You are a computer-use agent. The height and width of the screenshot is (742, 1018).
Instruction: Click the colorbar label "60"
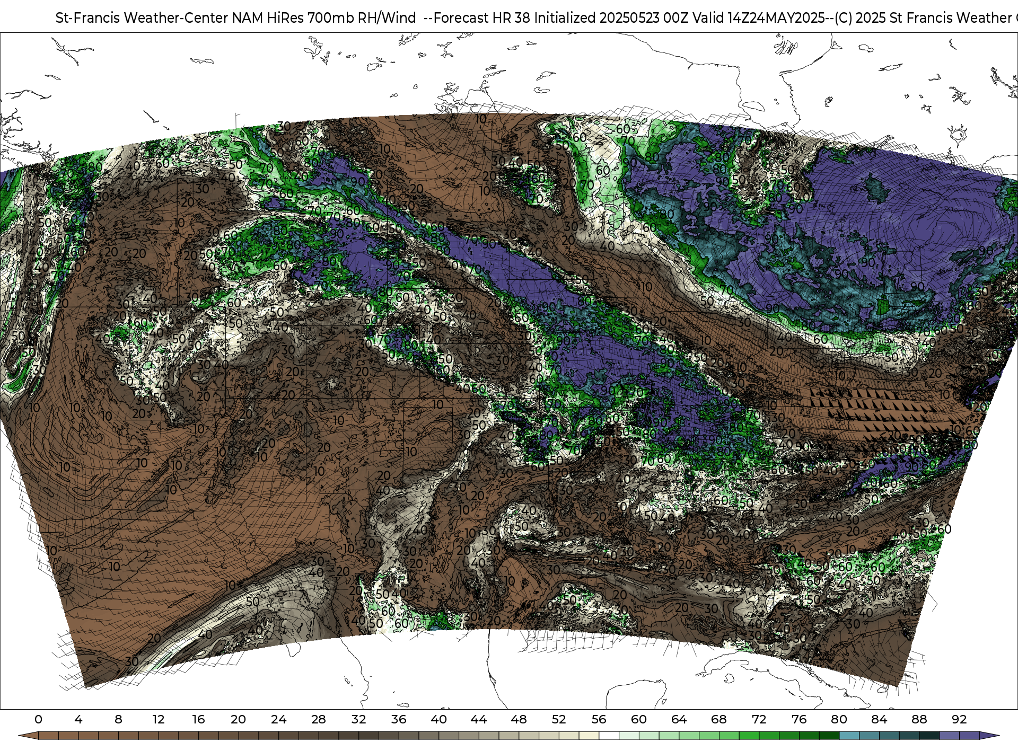[639, 719]
